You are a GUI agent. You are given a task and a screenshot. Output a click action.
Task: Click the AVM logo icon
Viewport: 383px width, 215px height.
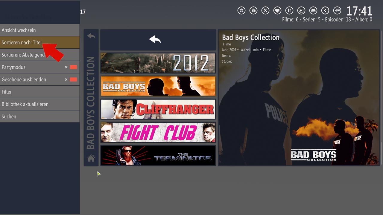337,11
